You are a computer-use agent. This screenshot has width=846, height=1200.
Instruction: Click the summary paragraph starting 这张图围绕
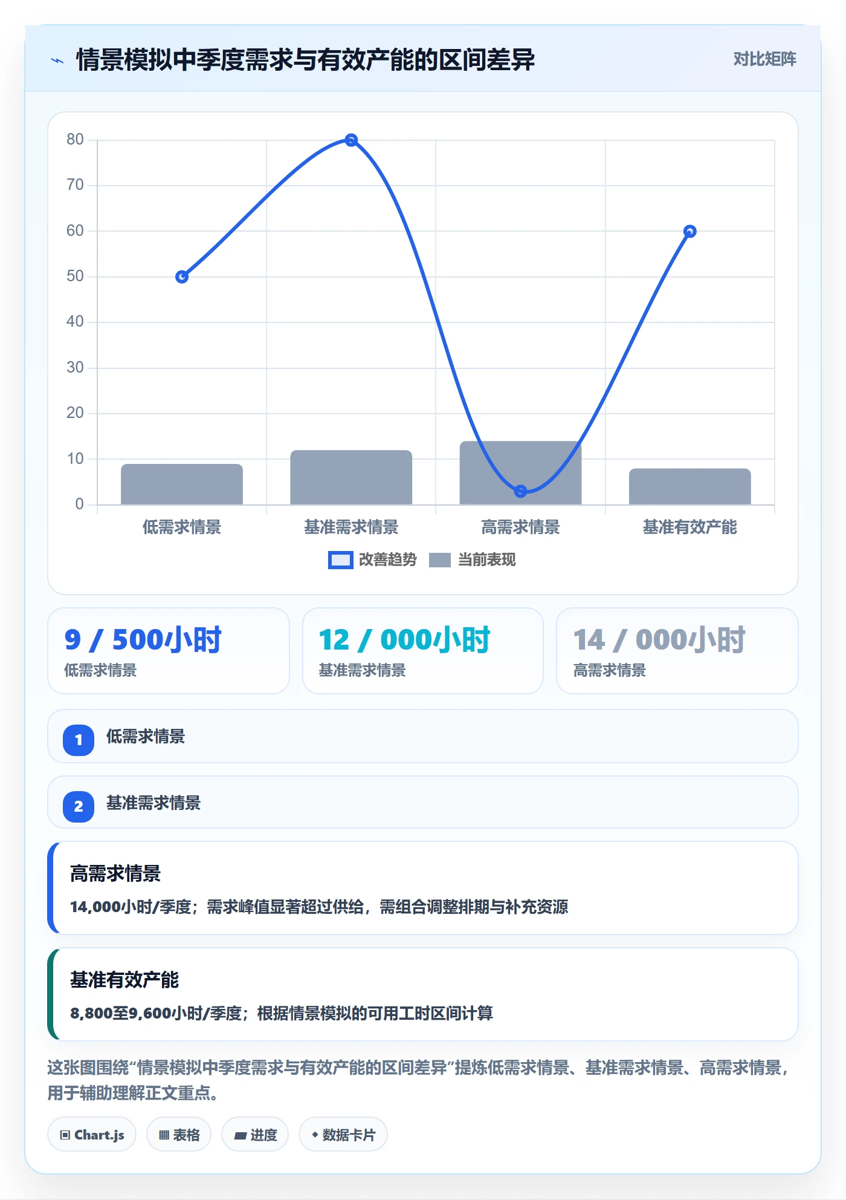(418, 1080)
